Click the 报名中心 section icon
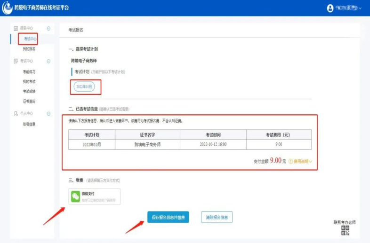Viewport: 370px width, 243px height. click(x=16, y=29)
